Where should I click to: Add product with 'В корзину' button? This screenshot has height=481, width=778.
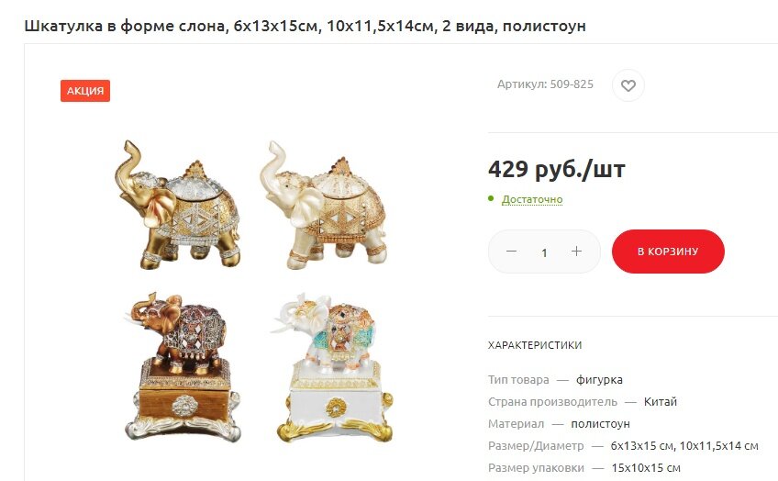tap(668, 252)
